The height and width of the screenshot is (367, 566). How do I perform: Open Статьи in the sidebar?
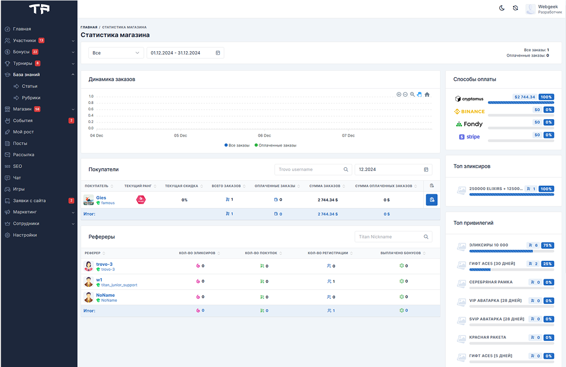click(x=29, y=86)
